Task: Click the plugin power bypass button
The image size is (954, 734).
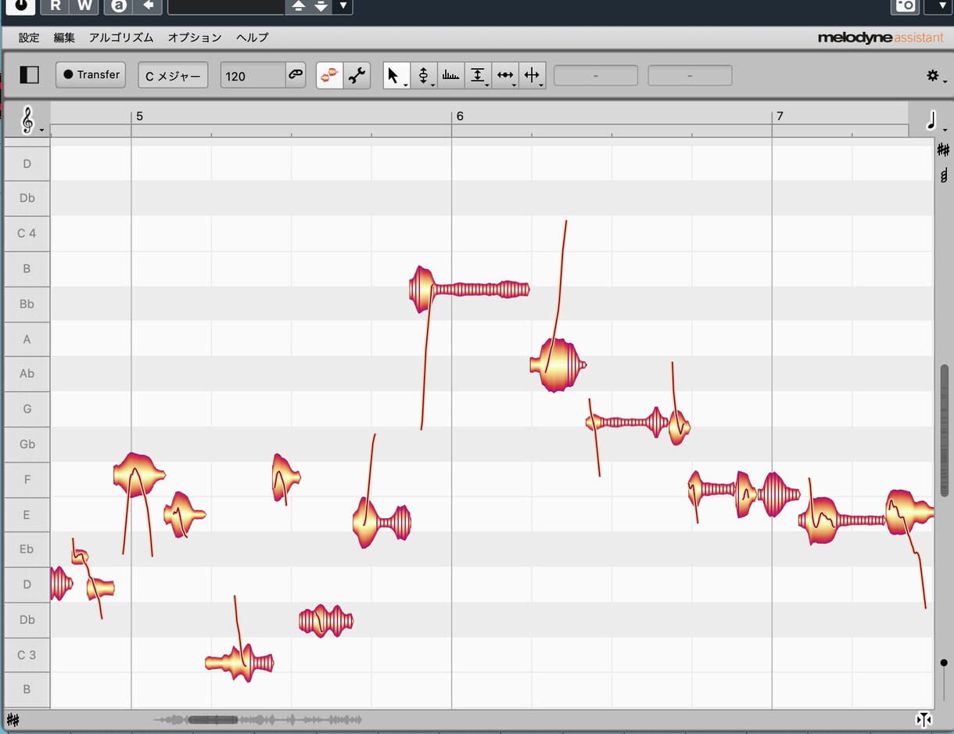Action: click(x=21, y=6)
